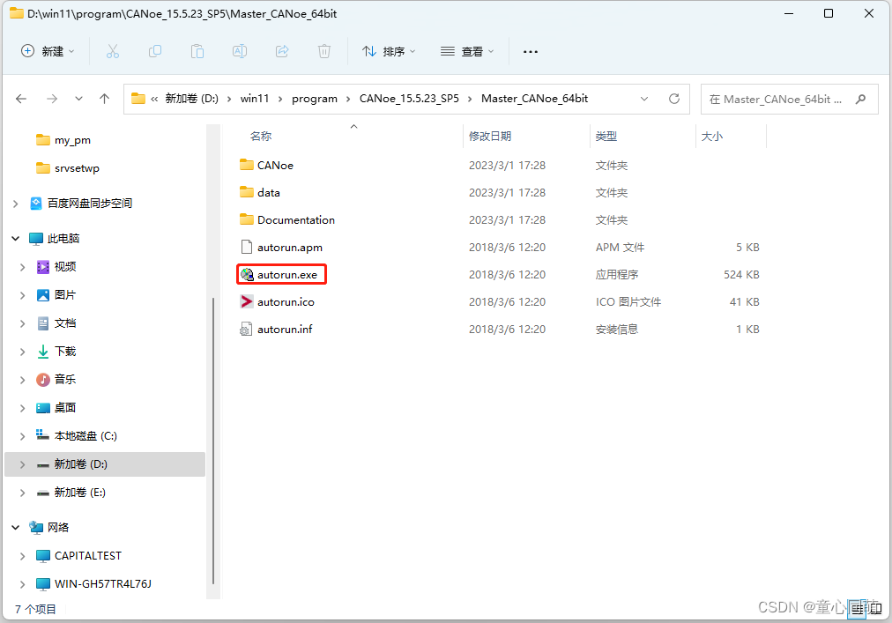This screenshot has width=892, height=623.
Task: Expand the 网络 section in the sidebar
Action: (x=15, y=527)
